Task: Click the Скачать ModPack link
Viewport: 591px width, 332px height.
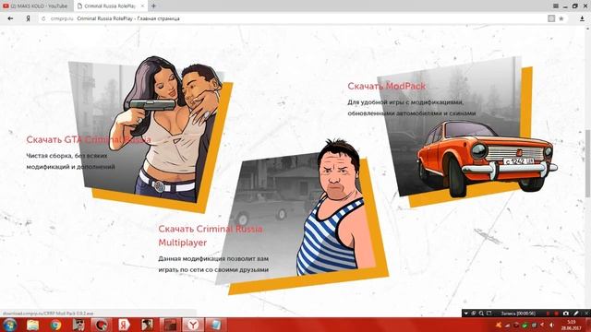Action: 386,86
